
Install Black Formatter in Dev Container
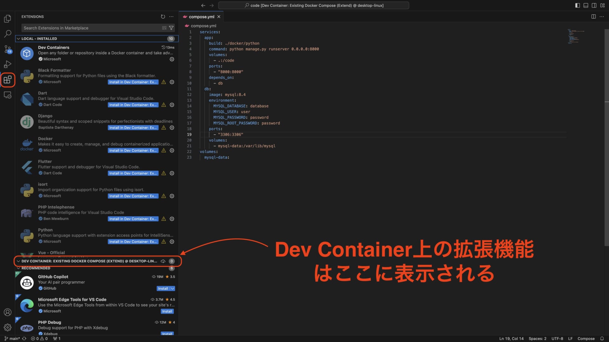click(133, 82)
